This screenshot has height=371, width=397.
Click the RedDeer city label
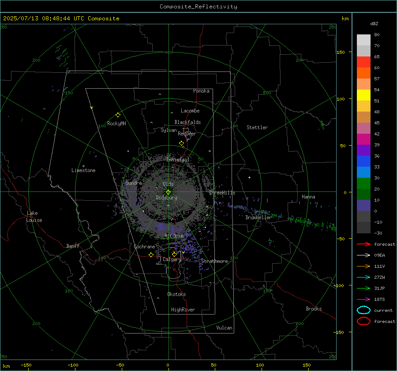point(187,134)
